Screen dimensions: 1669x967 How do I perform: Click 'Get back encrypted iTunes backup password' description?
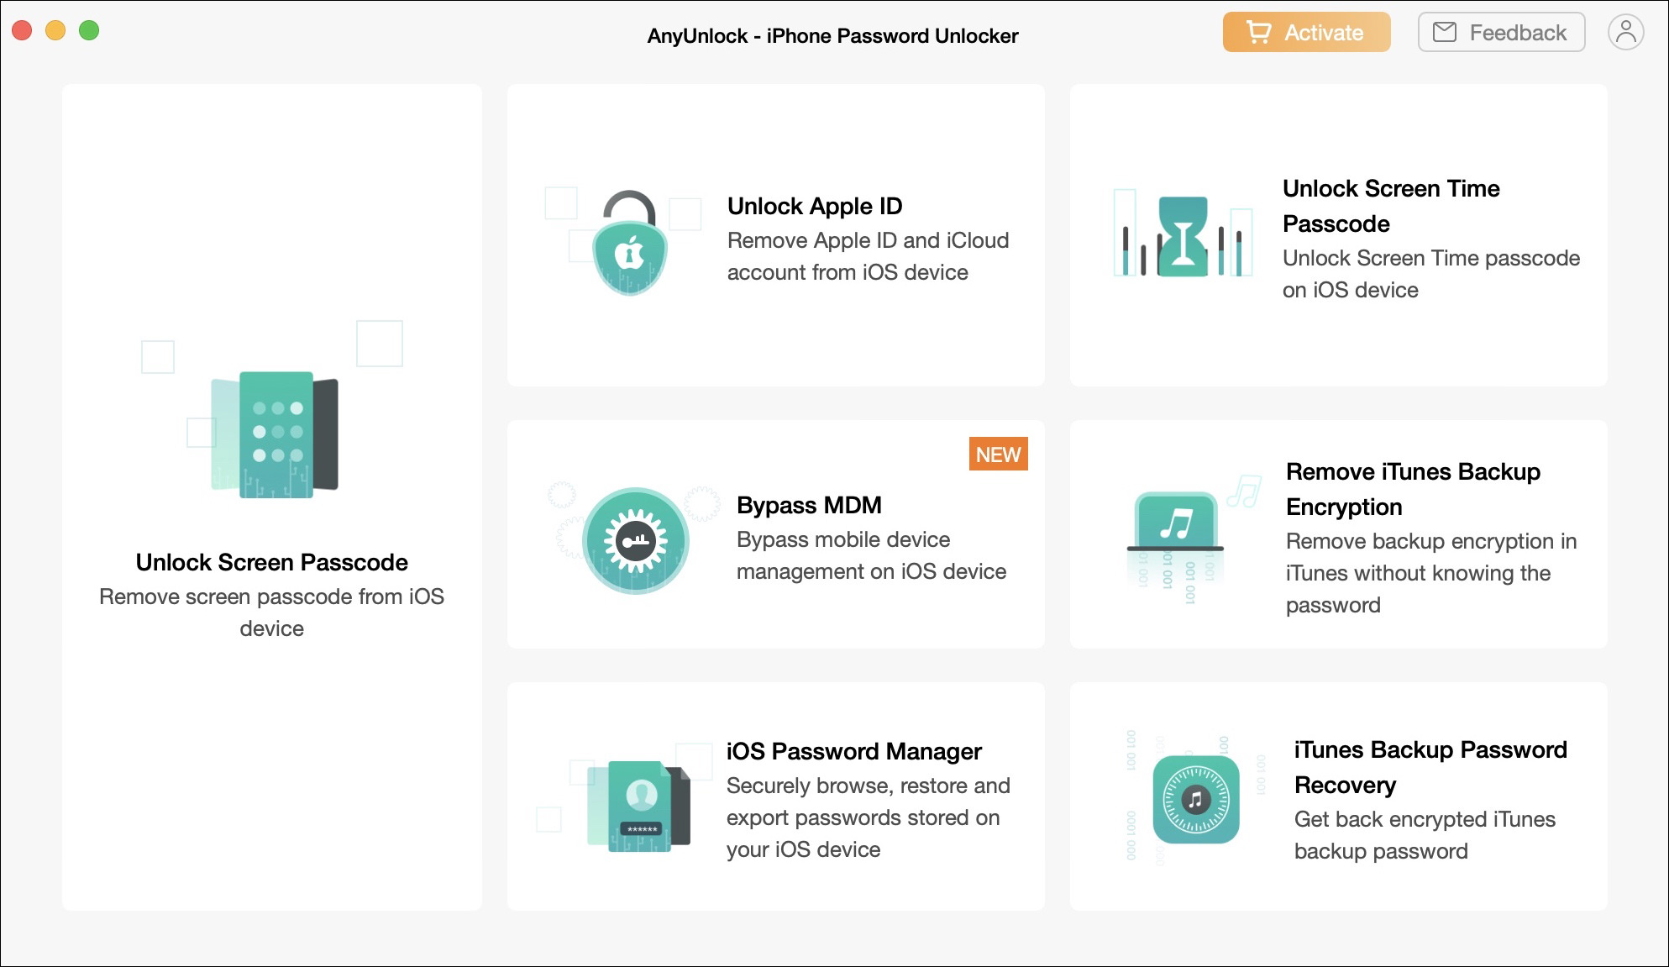click(1425, 835)
